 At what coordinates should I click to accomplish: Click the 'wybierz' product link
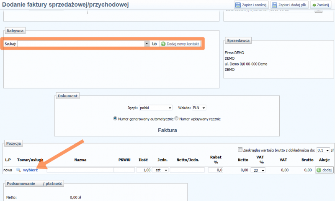pos(30,170)
